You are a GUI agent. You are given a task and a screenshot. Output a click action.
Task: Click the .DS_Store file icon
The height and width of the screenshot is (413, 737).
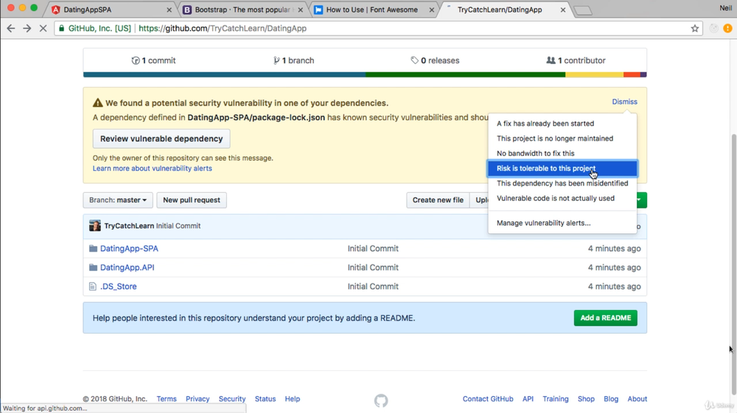coord(93,286)
